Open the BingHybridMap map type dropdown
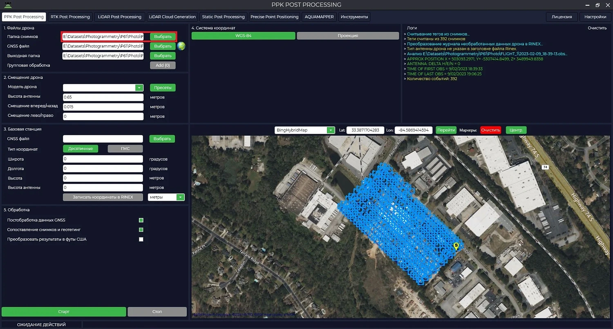 (x=330, y=130)
